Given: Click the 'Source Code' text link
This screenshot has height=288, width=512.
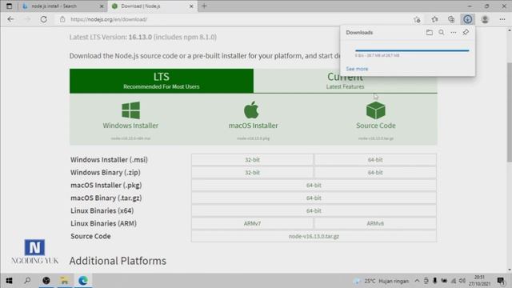Looking at the screenshot, I should click(x=375, y=126).
